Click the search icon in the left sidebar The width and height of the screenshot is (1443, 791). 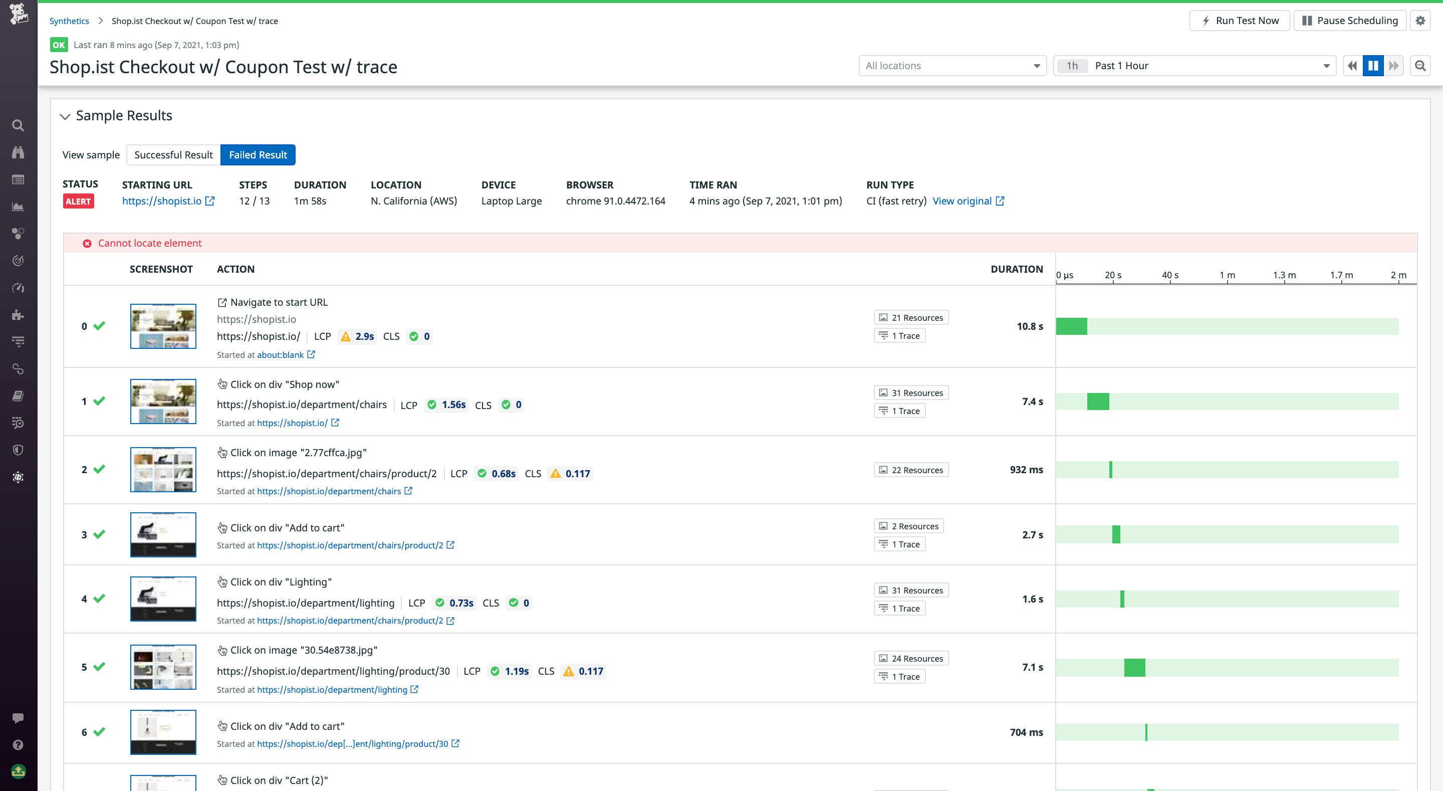point(18,126)
